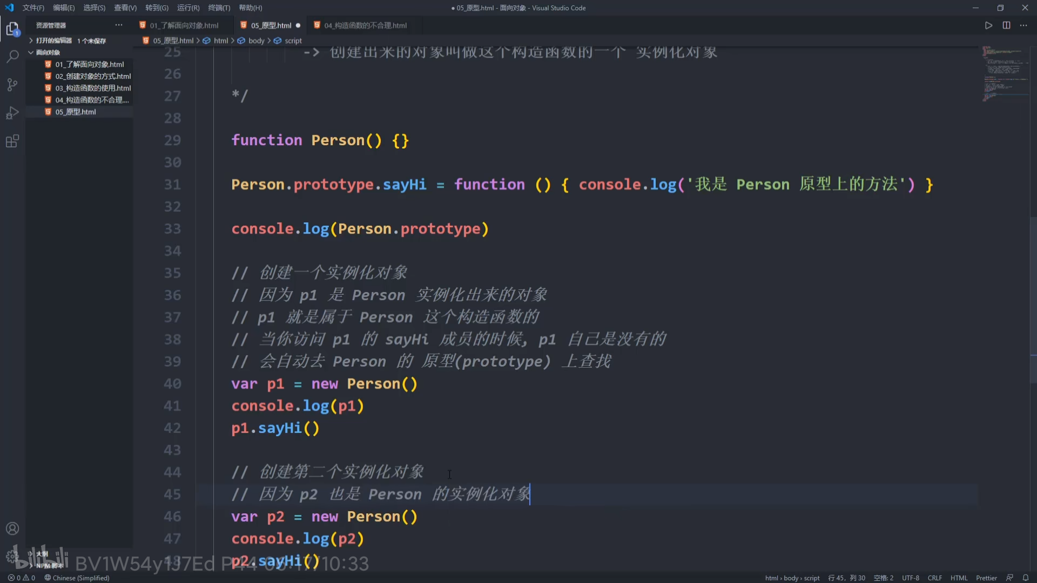Click the errors and warnings count toggle
The height and width of the screenshot is (583, 1037).
pos(22,578)
